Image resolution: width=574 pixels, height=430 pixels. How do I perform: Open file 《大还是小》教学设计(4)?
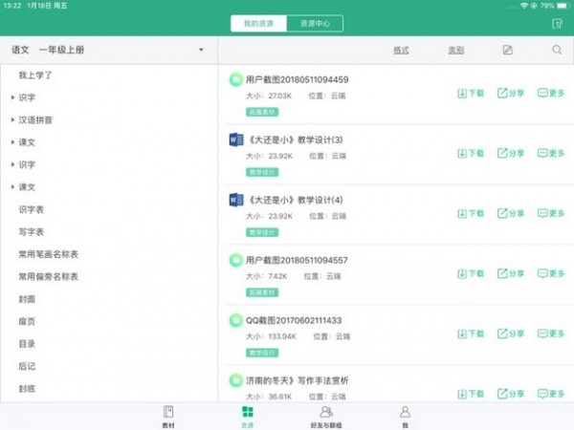click(296, 200)
